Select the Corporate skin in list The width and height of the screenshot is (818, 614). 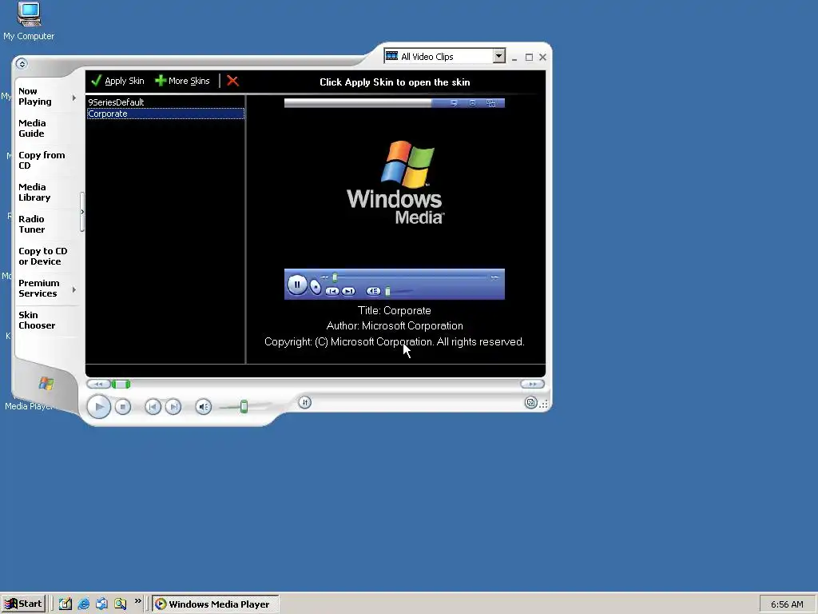click(x=165, y=114)
